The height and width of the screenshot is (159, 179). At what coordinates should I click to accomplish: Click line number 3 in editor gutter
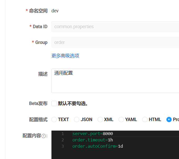coord(62,146)
